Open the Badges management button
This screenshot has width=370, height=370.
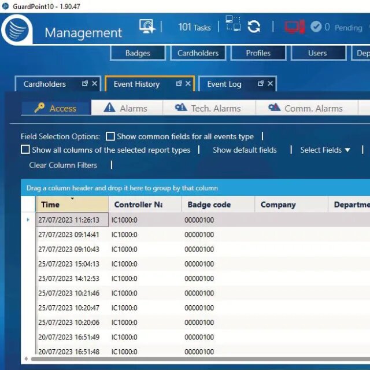pyautogui.click(x=138, y=53)
